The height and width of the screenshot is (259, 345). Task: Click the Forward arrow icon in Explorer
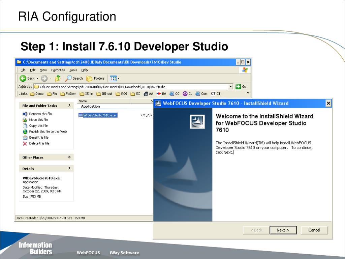point(44,78)
